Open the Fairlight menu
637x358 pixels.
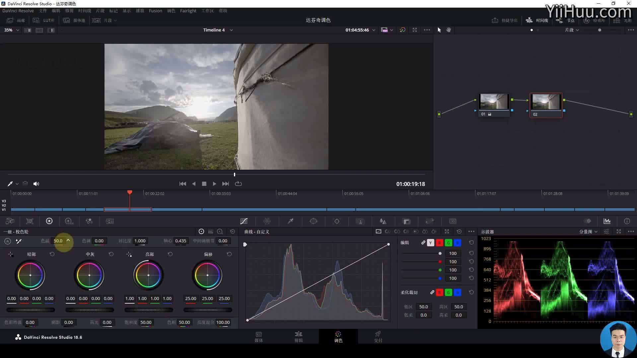pos(188,11)
